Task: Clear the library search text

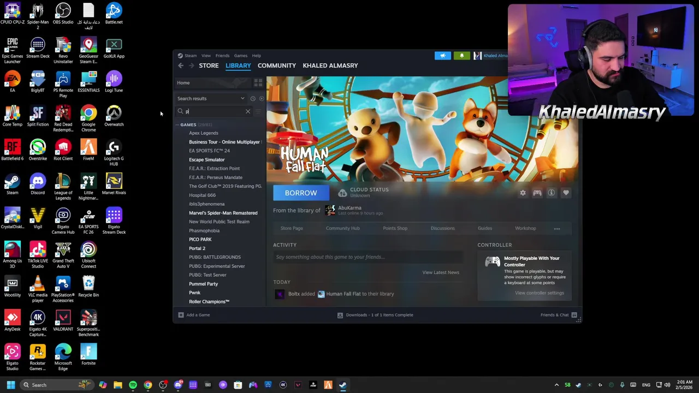Action: click(247, 111)
